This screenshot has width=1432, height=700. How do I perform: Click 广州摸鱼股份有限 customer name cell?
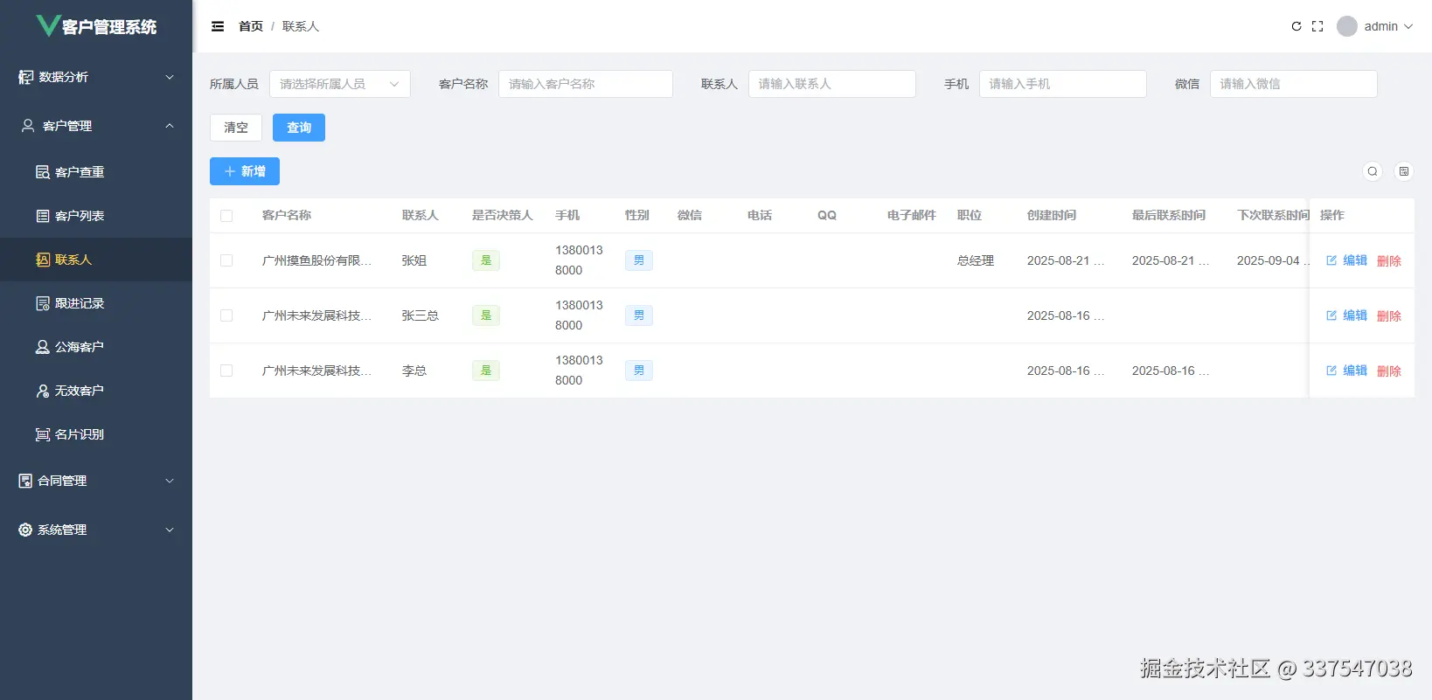tap(316, 260)
